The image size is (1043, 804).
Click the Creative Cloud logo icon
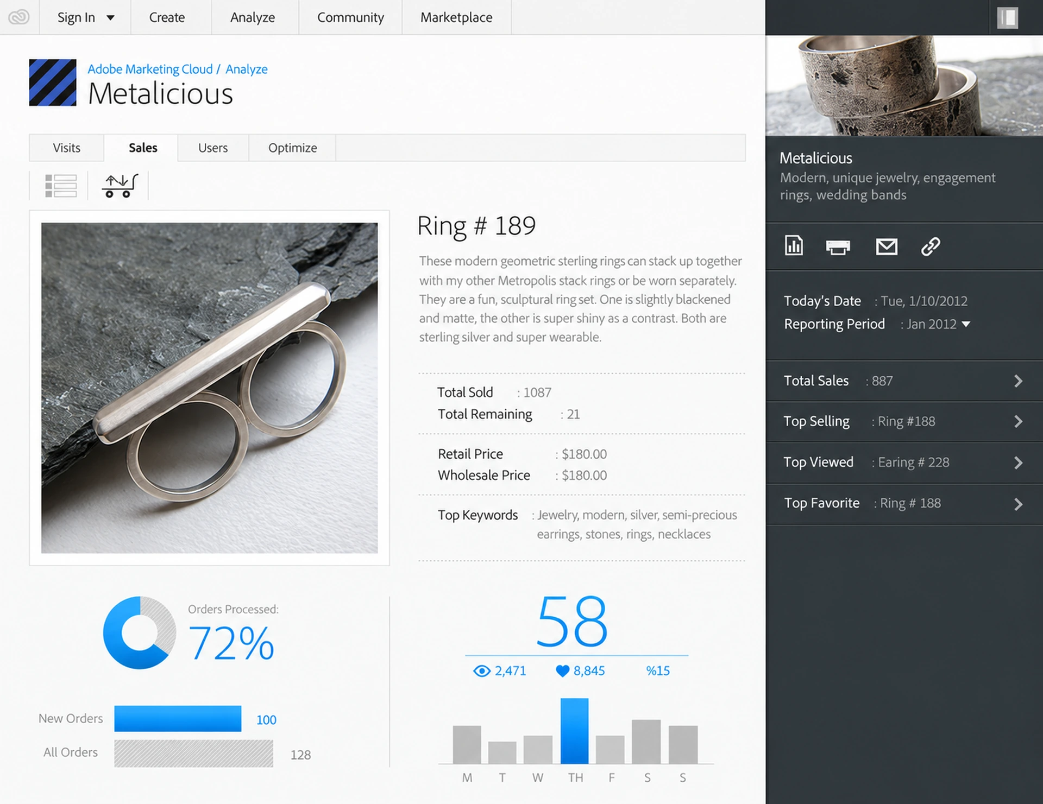click(x=19, y=17)
